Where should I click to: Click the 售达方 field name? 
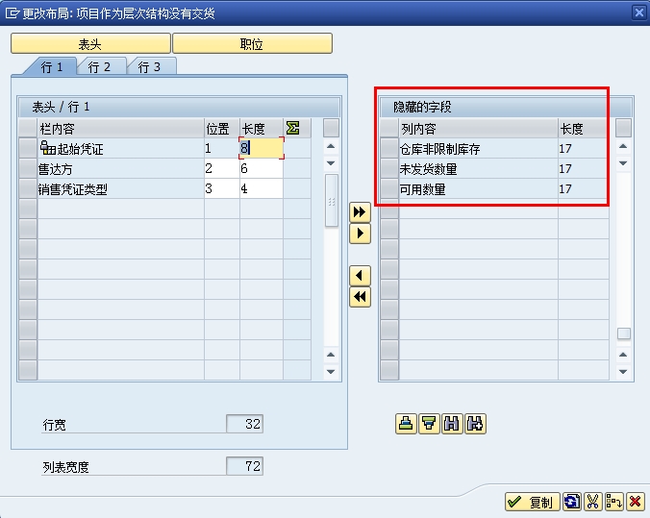pyautogui.click(x=55, y=168)
